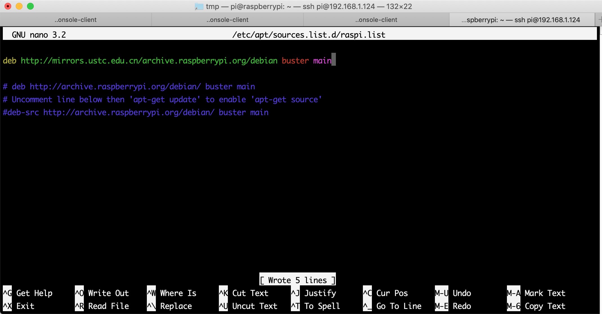
Task: Select the third console-client tab
Action: click(376, 20)
